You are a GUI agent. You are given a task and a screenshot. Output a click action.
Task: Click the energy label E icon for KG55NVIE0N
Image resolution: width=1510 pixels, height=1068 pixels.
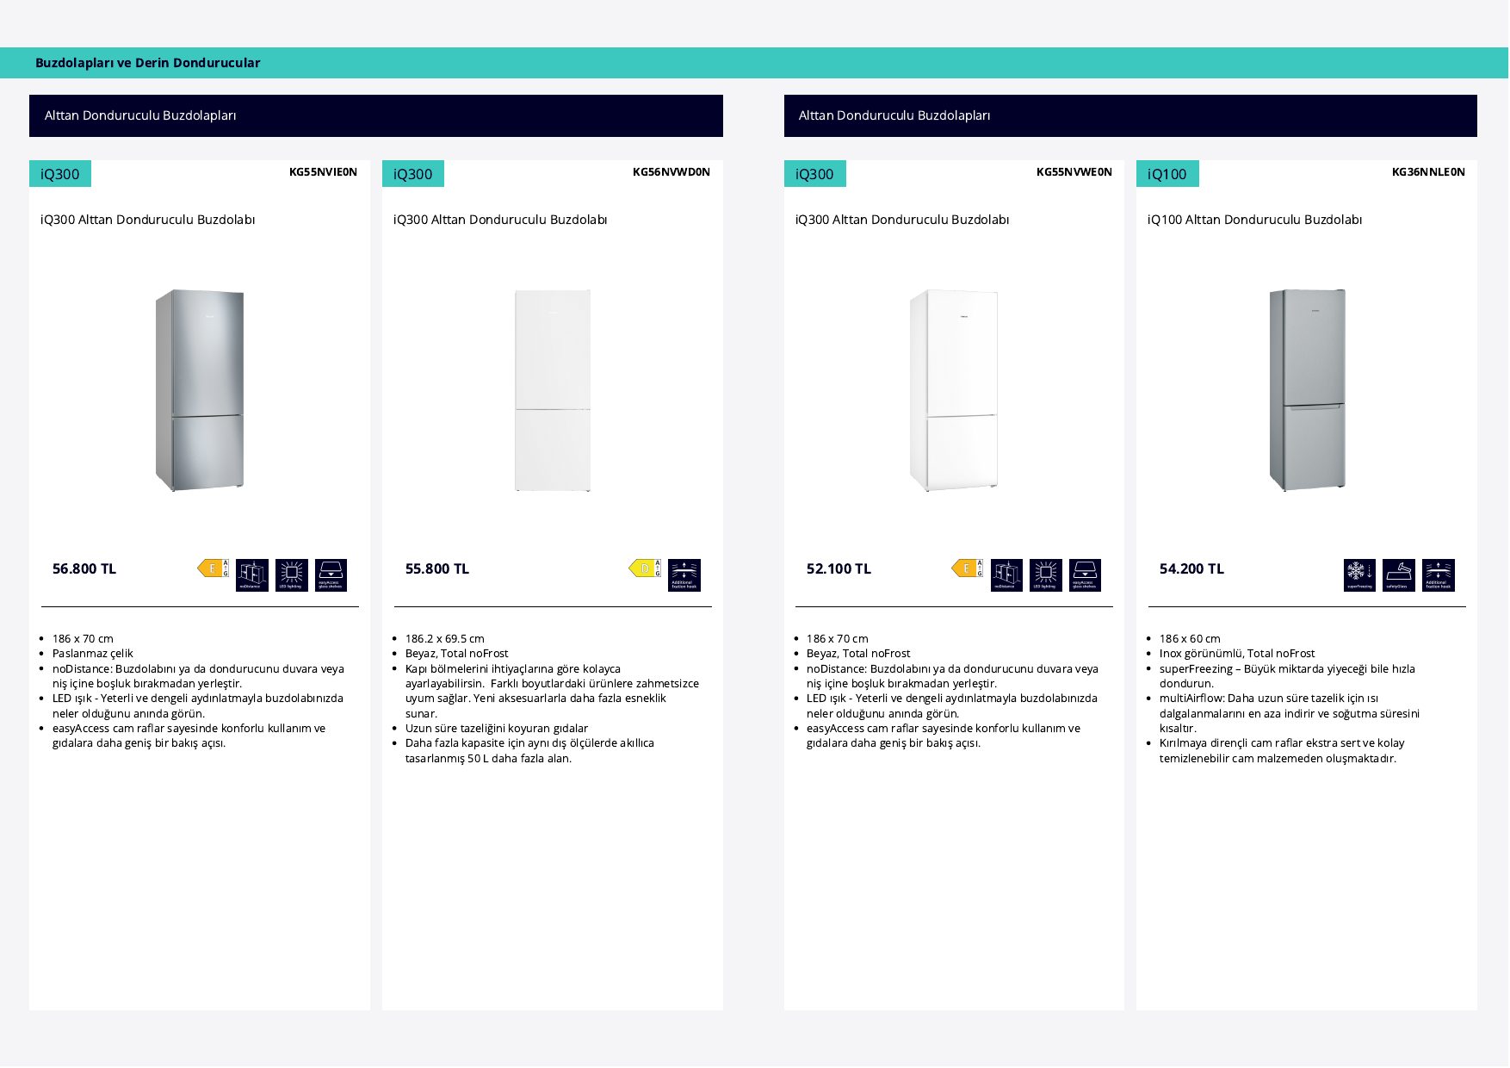click(x=214, y=568)
